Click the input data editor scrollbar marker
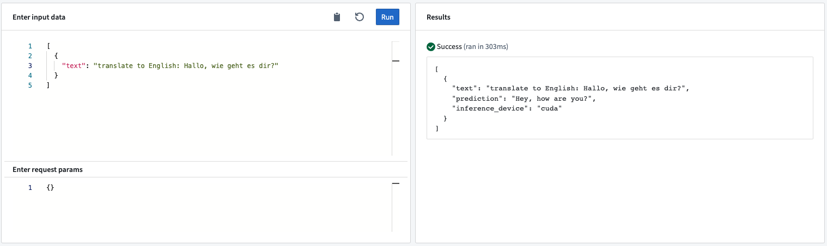Image resolution: width=827 pixels, height=246 pixels. pyautogui.click(x=396, y=61)
